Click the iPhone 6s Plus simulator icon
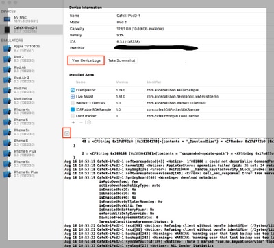The image size is (274, 248). coord(7,174)
